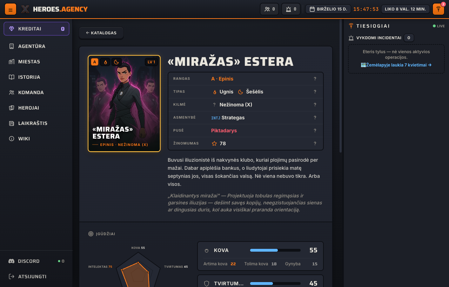
Task: Click the Kreditai balance button
Action: coord(36,29)
